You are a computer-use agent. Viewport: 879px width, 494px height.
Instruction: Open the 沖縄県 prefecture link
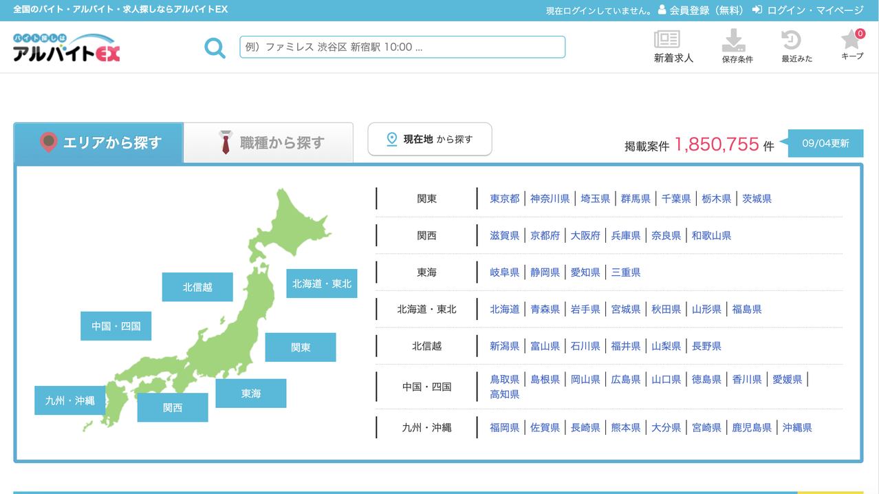click(797, 427)
